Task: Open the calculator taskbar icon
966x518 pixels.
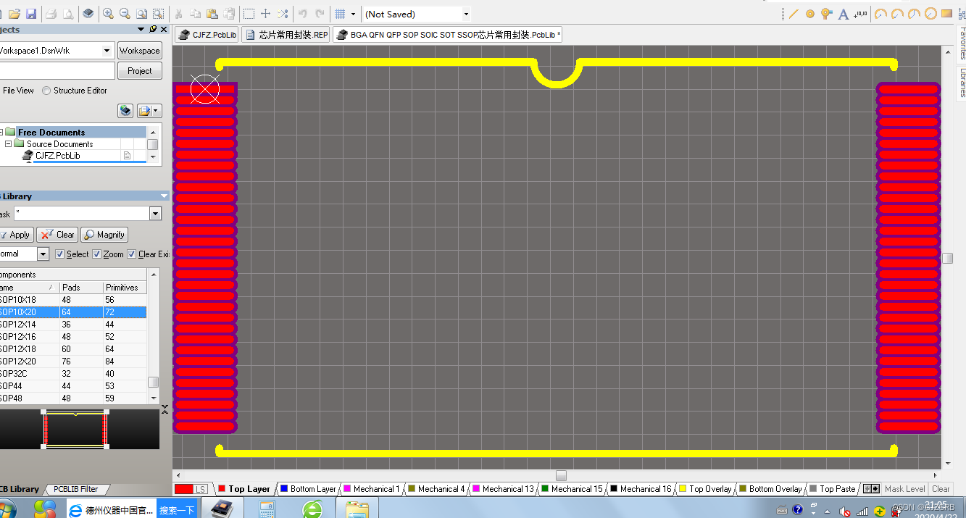Action: pos(267,509)
